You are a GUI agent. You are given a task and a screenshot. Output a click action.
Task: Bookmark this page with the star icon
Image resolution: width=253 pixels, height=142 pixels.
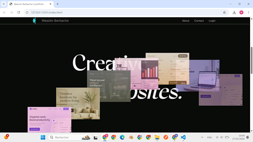[x=224, y=12]
